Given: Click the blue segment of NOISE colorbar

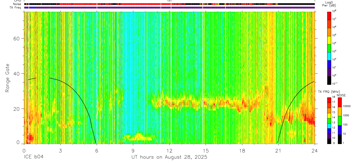Looking at the screenshot, I should coord(340,130).
